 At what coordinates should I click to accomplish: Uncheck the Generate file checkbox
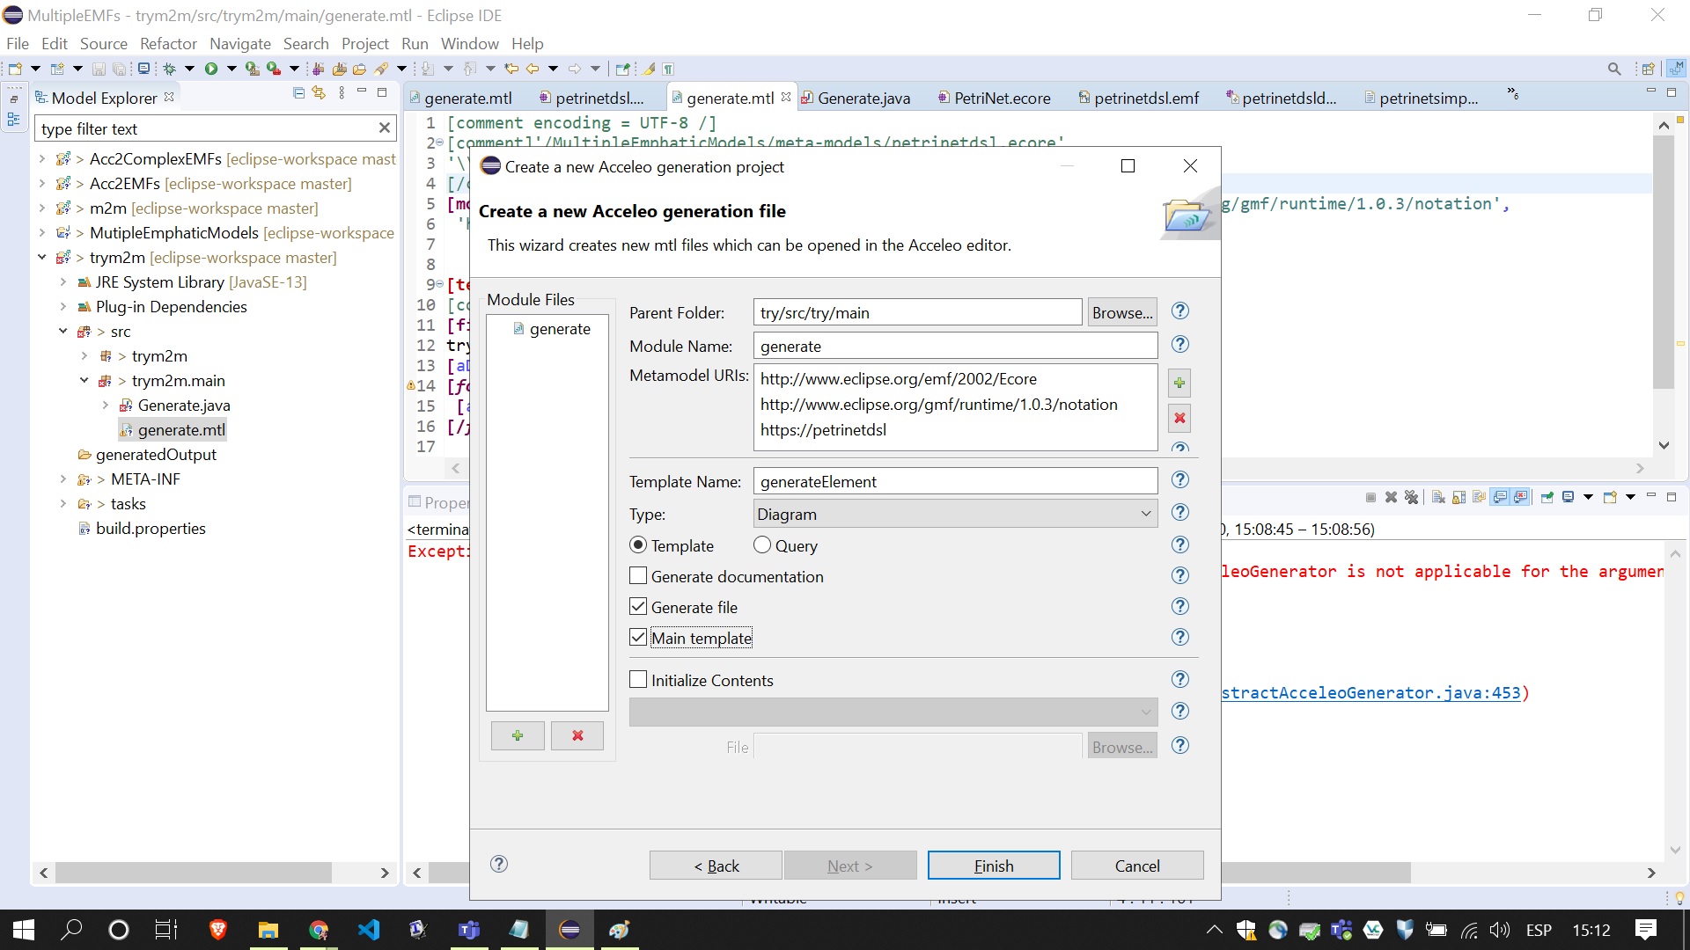pos(638,607)
